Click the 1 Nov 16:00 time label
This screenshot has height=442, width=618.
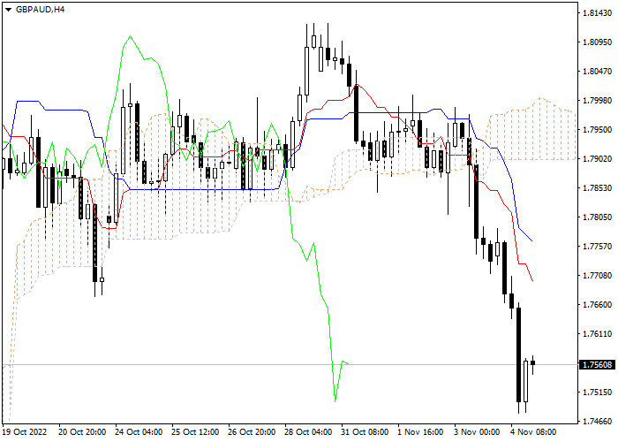pos(420,432)
